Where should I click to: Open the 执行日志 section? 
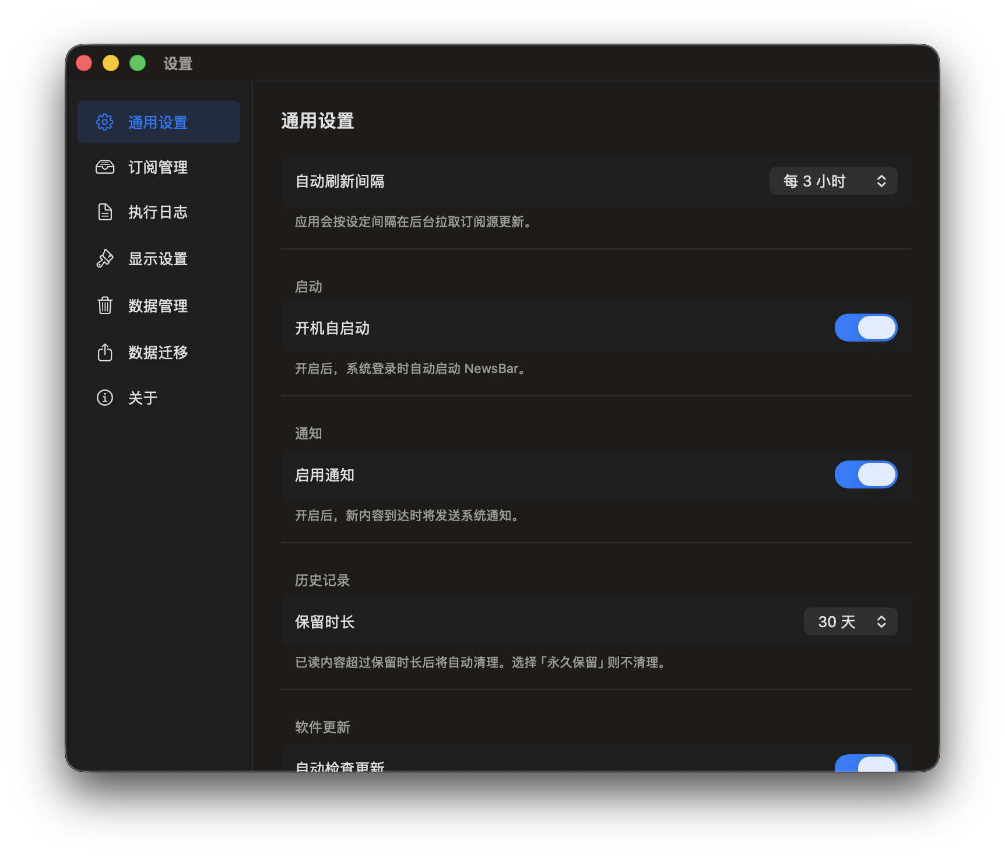coord(159,212)
